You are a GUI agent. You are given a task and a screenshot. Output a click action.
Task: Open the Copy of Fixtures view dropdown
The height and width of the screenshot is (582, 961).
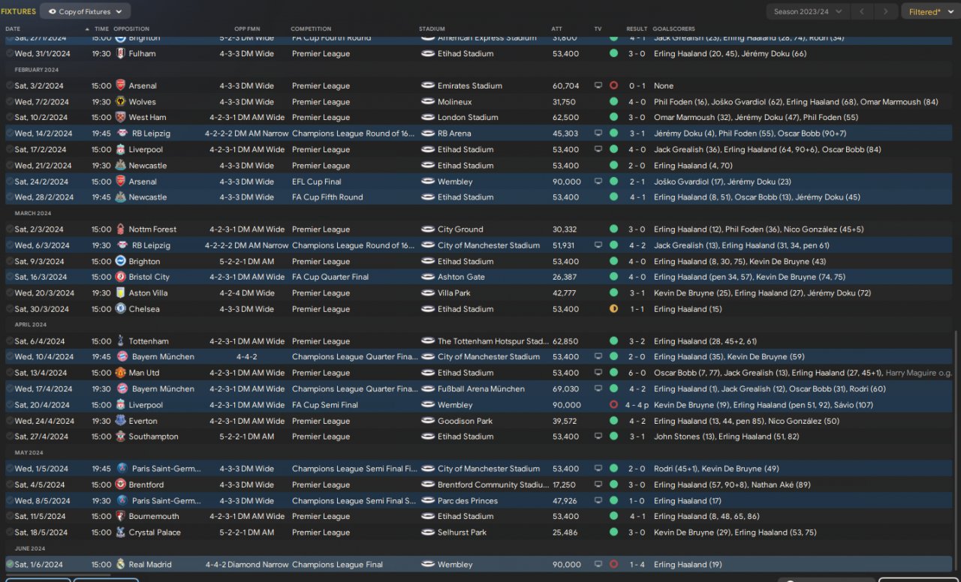point(86,11)
